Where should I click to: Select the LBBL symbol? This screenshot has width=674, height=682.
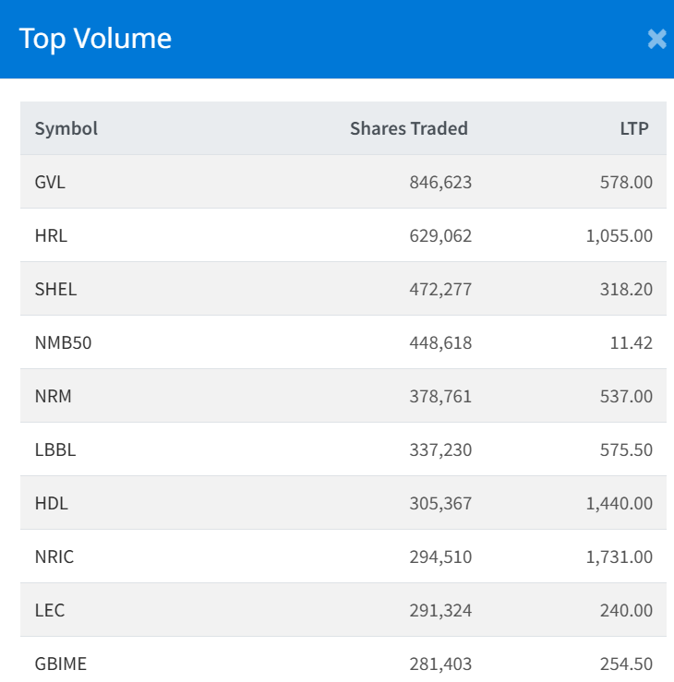pos(55,449)
